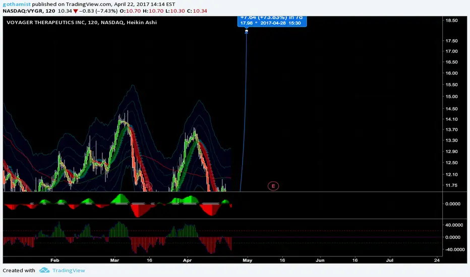Click the 40.0000 indicator axis label
Image resolution: width=470 pixels, height=277 pixels.
point(454,225)
